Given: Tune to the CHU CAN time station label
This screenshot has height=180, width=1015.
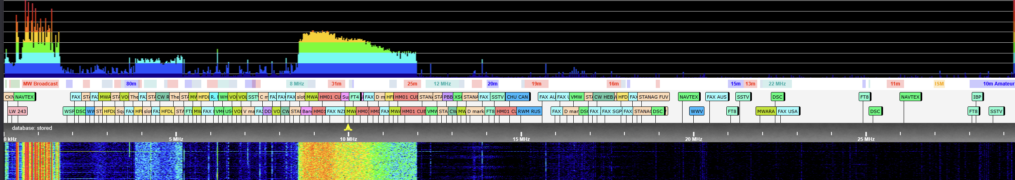Looking at the screenshot, I should point(517,97).
